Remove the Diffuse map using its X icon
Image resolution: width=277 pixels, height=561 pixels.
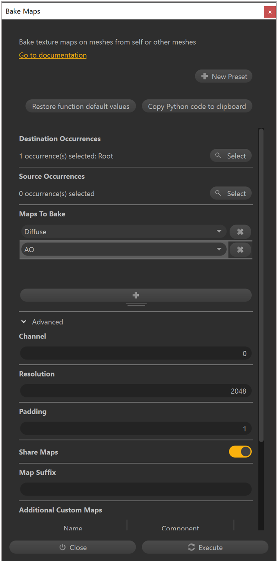coord(240,231)
